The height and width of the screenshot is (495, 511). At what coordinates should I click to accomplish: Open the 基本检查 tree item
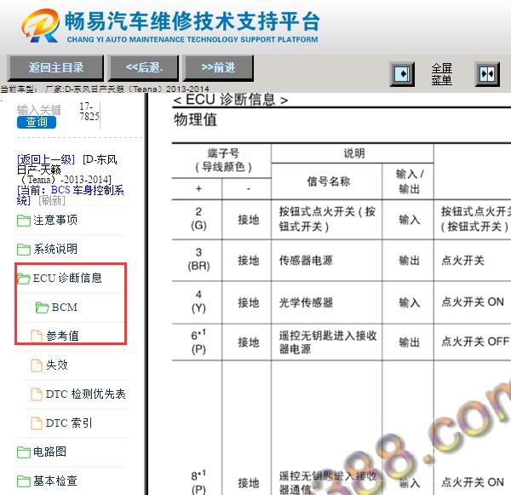point(55,481)
